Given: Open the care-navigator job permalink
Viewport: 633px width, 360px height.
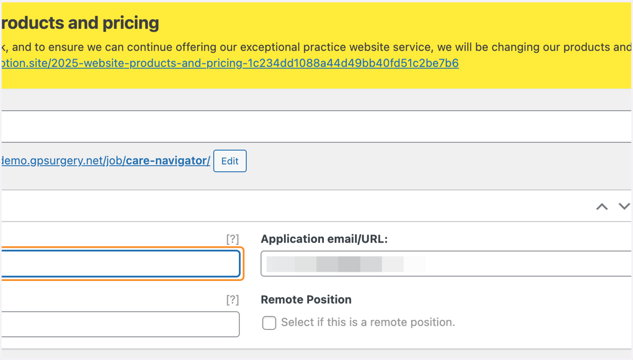Looking at the screenshot, I should [106, 161].
